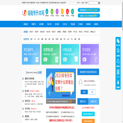123x123 pixels.
Task: Click the 2023年专升本政策什么时候出台呢 banner image
Action: 61,83
